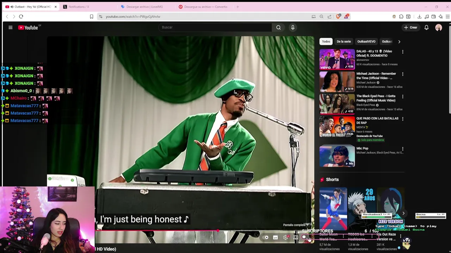Open options for QUE PASO CON LAS BATALLAS video
The image size is (451, 253).
(x=403, y=119)
